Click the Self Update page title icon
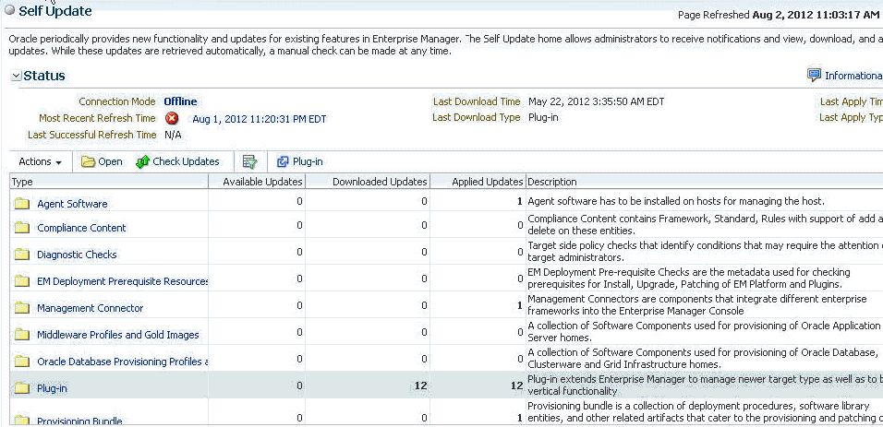Screen dimensions: 883x427 [x=9, y=11]
